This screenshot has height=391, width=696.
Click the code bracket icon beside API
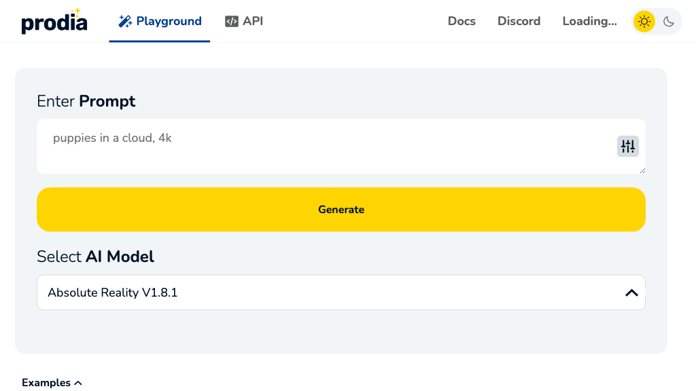[232, 22]
